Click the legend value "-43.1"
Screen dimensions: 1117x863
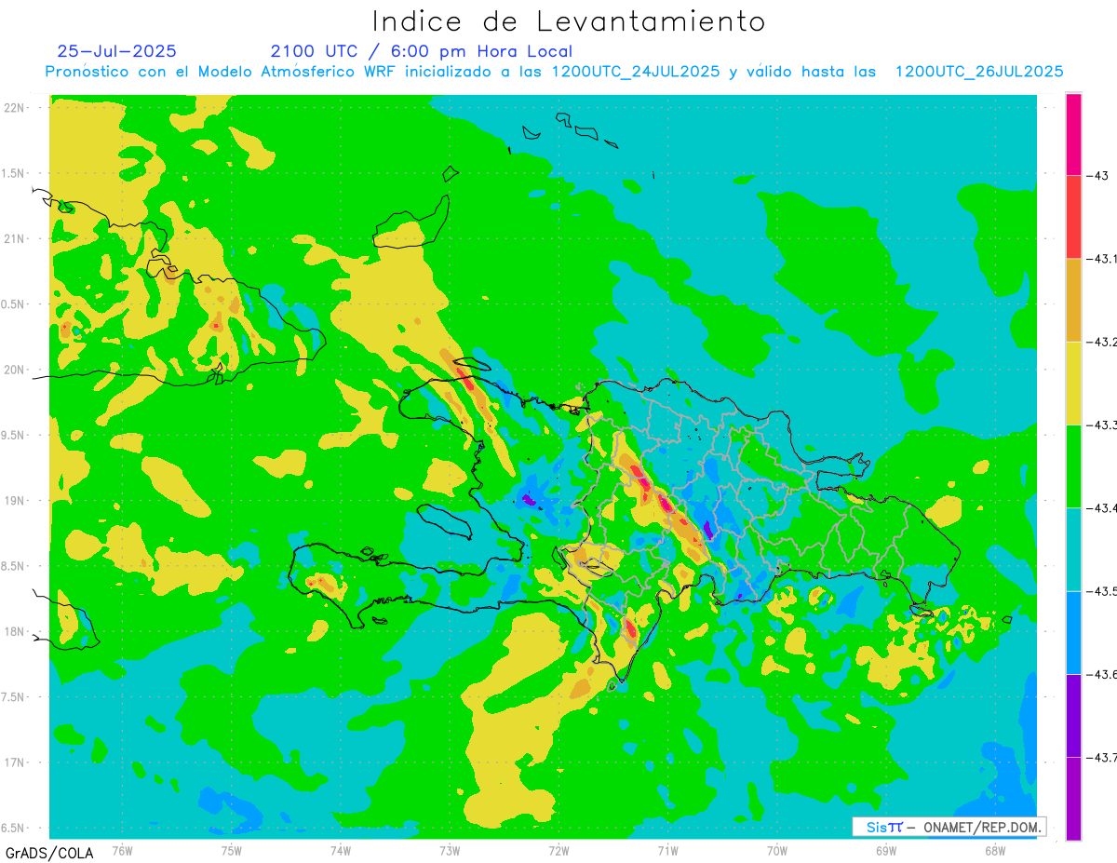click(1102, 259)
